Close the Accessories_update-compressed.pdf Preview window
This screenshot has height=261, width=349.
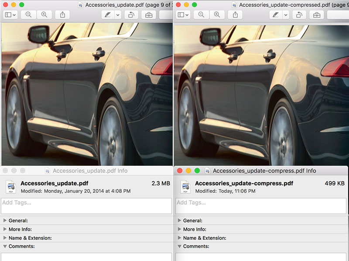click(x=178, y=5)
